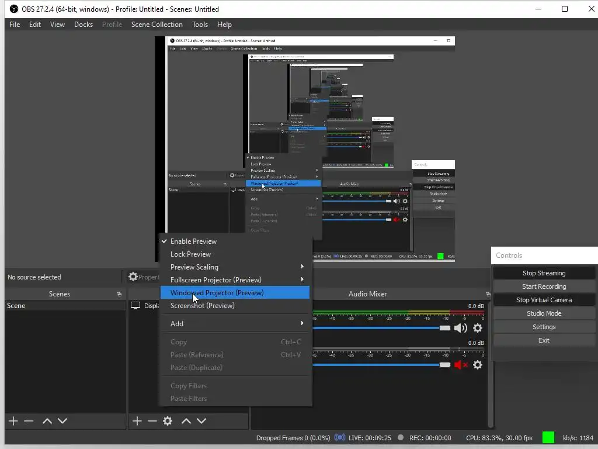598x449 pixels.
Task: Choose Screenshot (Preview) option
Action: (x=235, y=306)
